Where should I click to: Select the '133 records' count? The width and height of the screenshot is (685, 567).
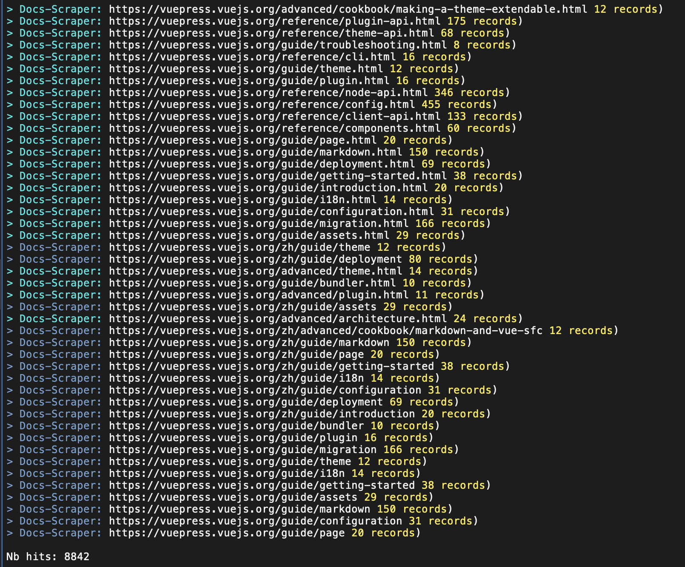[482, 116]
